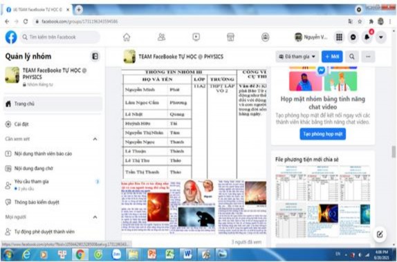
Task: Click the 3 người đã xem text
Action: click(247, 242)
